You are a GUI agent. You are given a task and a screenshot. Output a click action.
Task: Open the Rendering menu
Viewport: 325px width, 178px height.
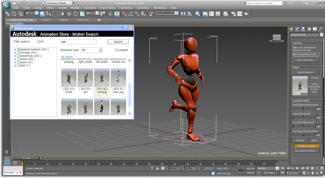[126, 8]
